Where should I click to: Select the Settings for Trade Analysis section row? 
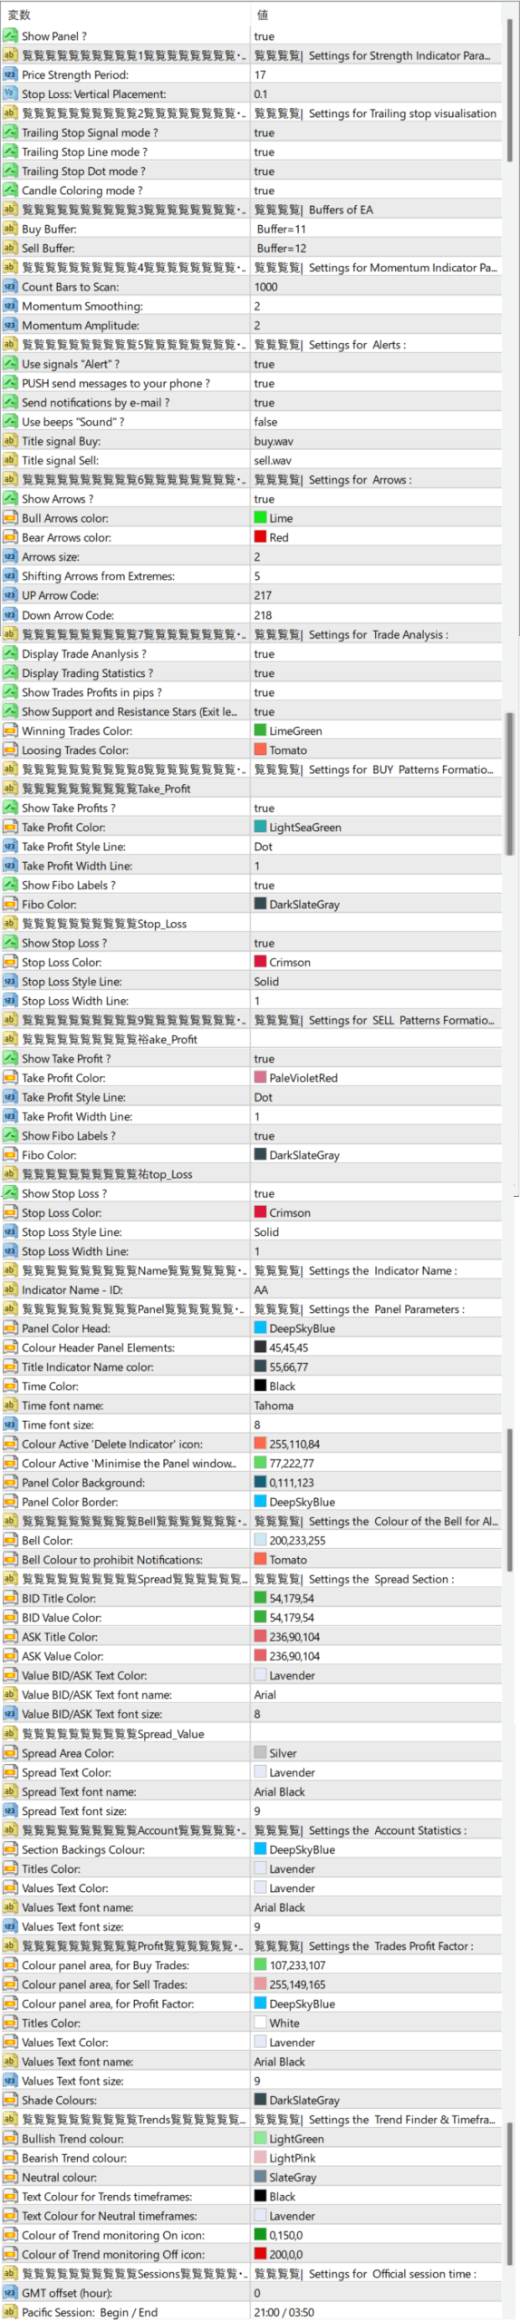251,634
